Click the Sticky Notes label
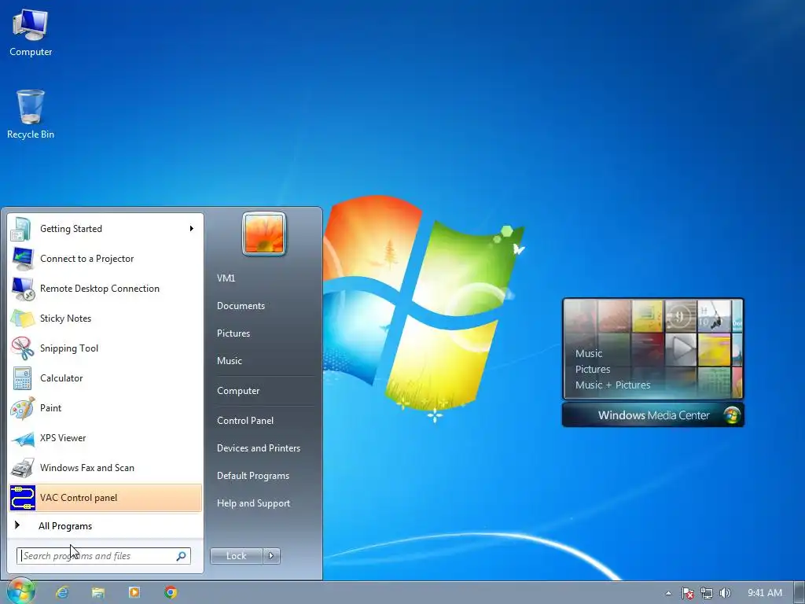This screenshot has width=805, height=604. click(65, 319)
